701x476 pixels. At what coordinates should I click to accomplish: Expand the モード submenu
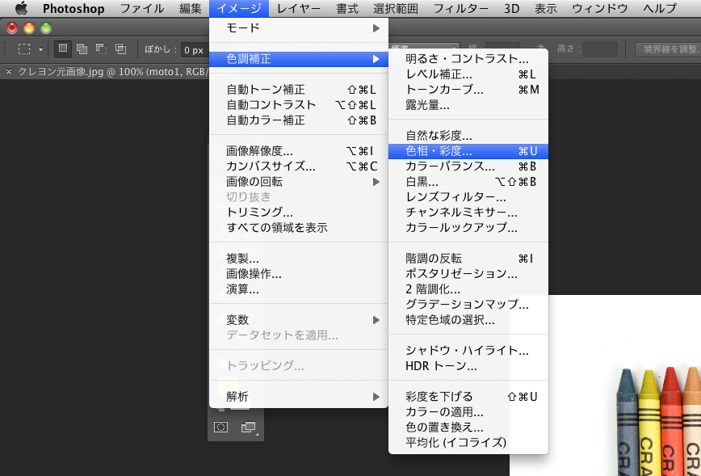(299, 28)
